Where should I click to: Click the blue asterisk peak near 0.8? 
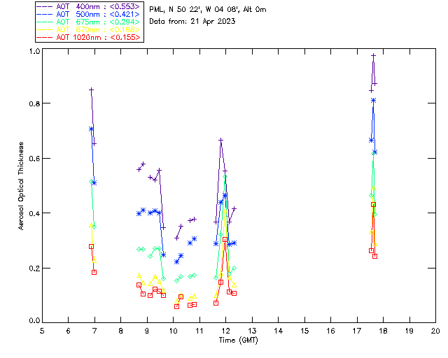tap(373, 101)
